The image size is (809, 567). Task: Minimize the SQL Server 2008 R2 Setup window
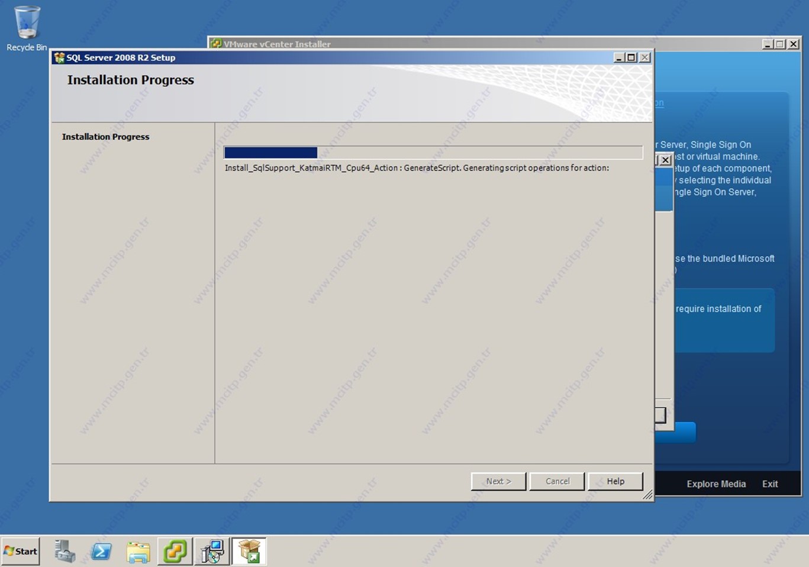click(x=619, y=57)
